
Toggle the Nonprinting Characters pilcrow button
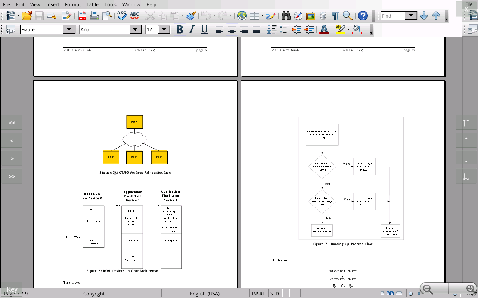[335, 16]
